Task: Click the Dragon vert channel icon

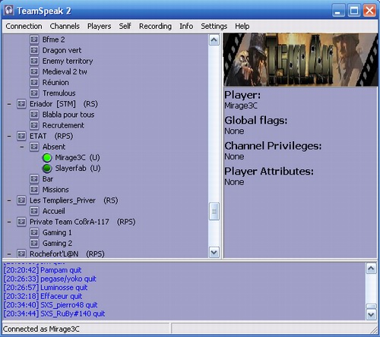Action: 34,50
